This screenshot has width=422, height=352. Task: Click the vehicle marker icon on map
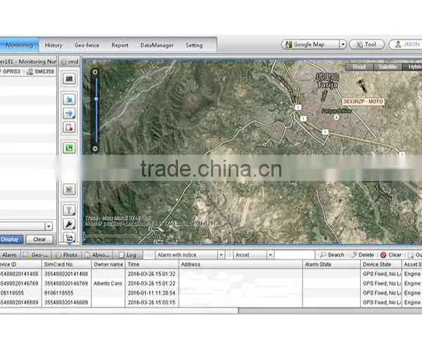[x=362, y=86]
